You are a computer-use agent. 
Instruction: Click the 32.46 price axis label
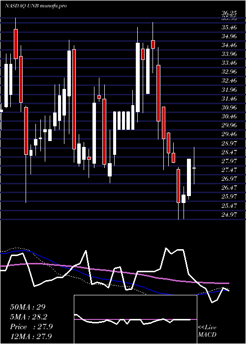(x=229, y=81)
